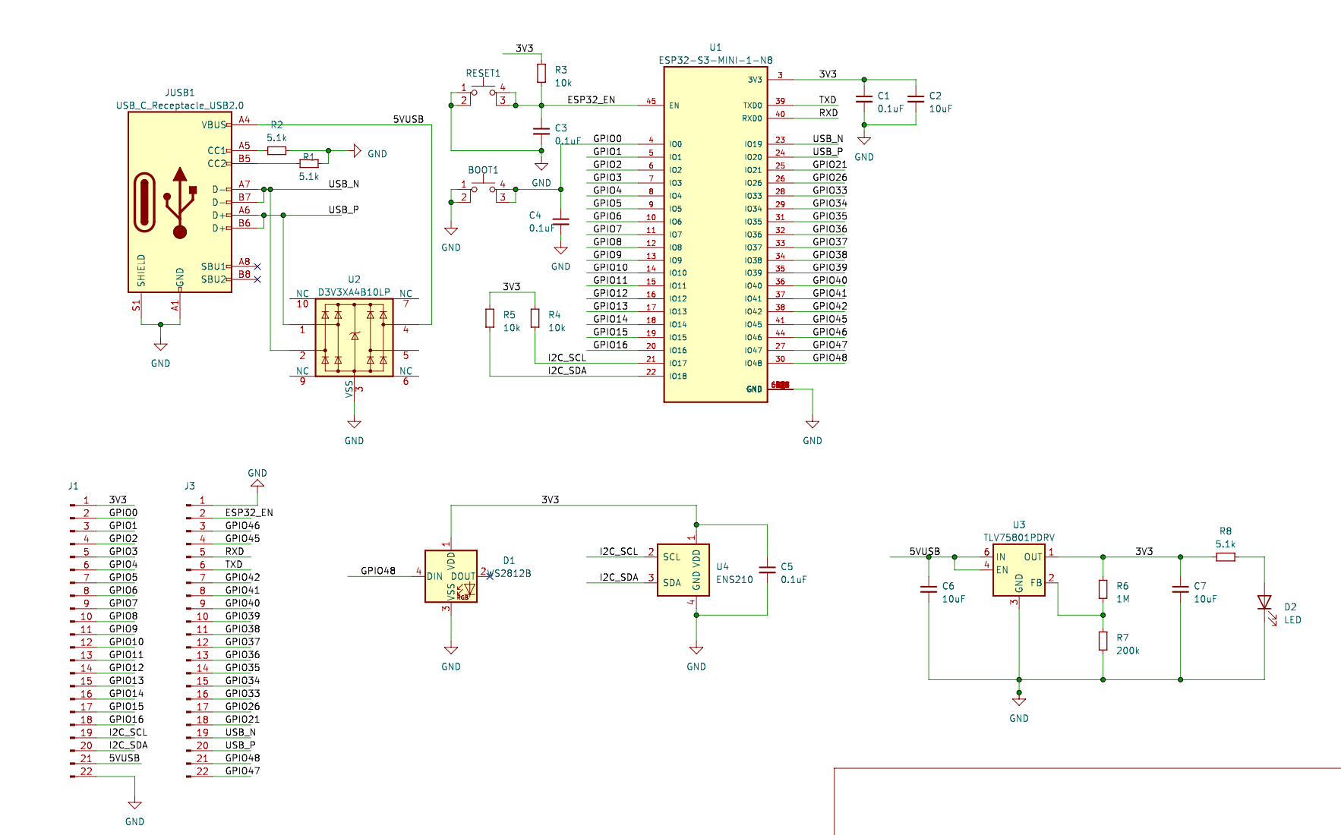Click the BOOT1 push button switch symbol

483,191
